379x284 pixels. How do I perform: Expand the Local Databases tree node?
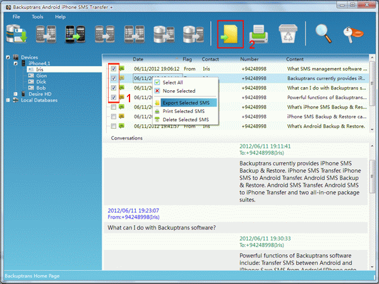(8, 100)
